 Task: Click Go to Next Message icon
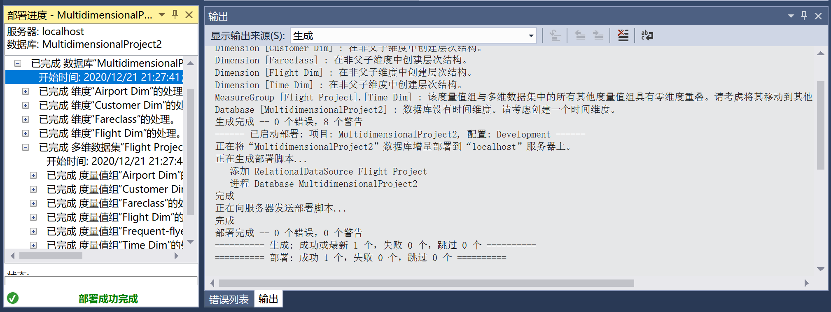tap(598, 36)
